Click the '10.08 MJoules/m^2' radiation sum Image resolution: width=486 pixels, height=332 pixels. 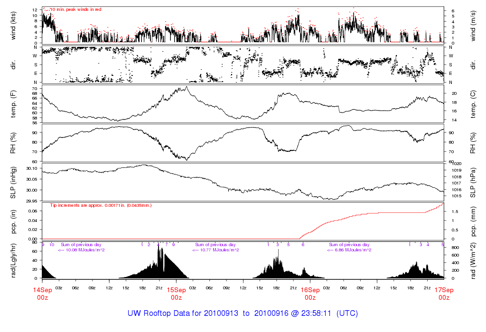click(x=85, y=250)
